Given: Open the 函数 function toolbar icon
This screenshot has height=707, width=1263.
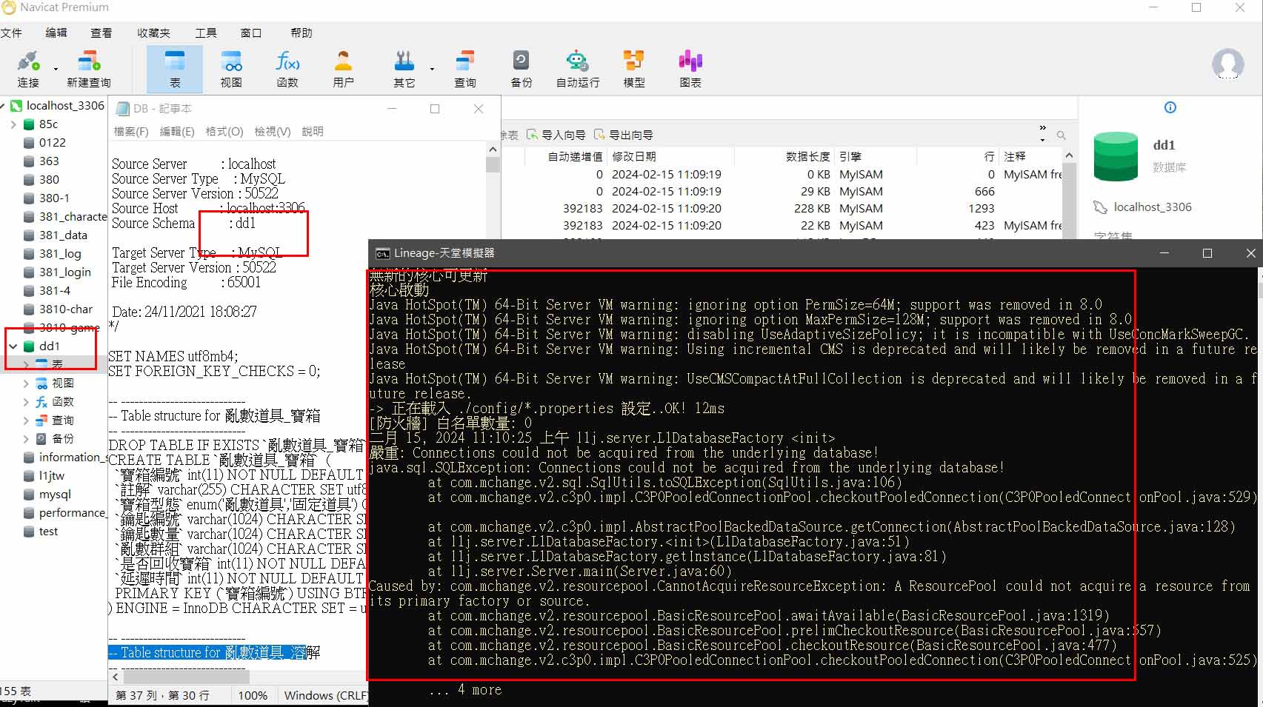Looking at the screenshot, I should click(x=287, y=68).
